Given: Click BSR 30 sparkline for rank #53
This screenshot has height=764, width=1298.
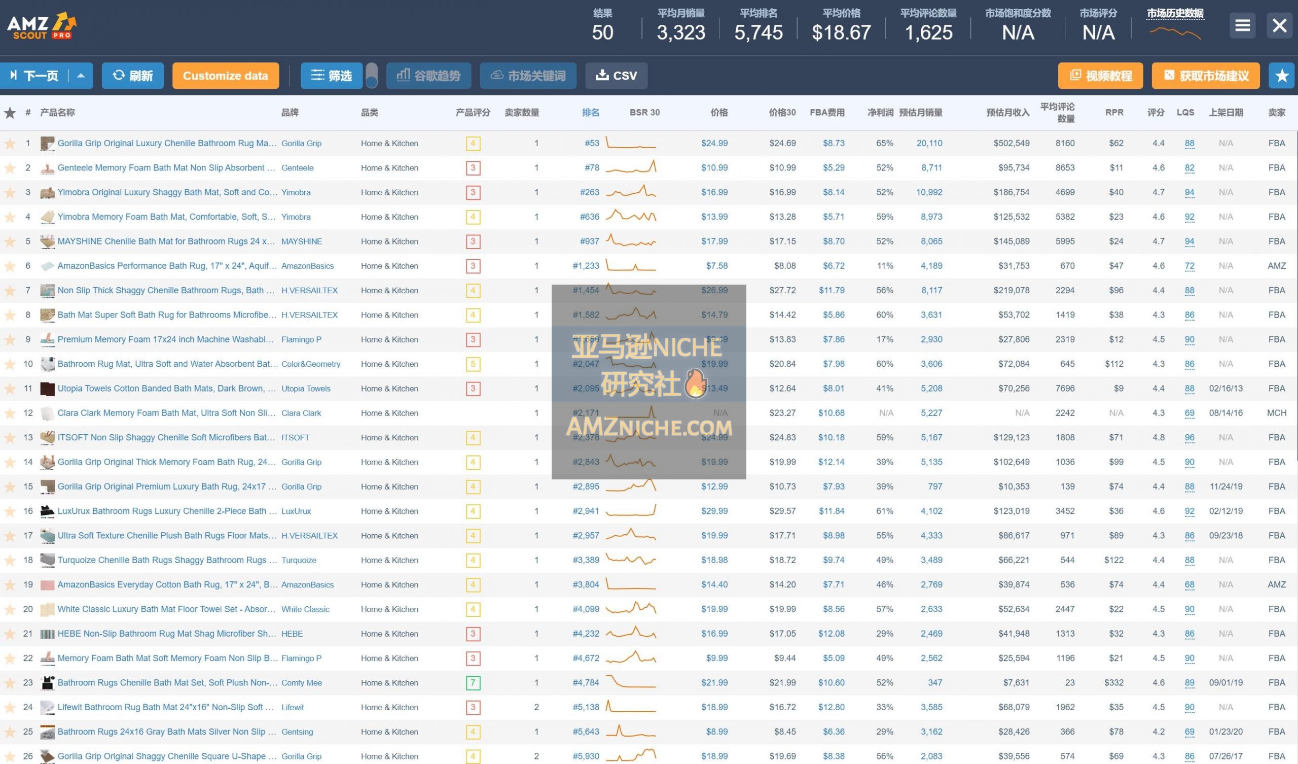Looking at the screenshot, I should point(631,143).
